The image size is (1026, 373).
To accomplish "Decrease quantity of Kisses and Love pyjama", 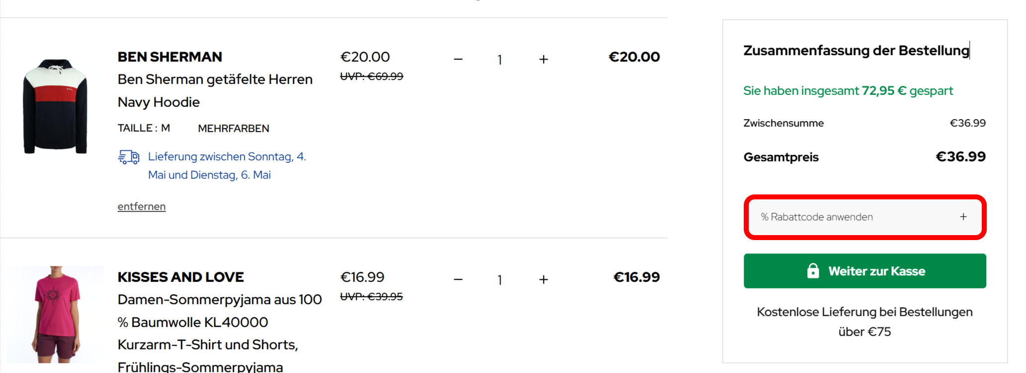I will pyautogui.click(x=458, y=279).
